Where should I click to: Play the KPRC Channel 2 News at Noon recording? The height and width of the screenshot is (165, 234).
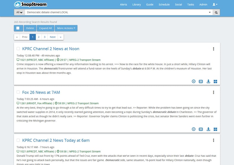(194, 81)
